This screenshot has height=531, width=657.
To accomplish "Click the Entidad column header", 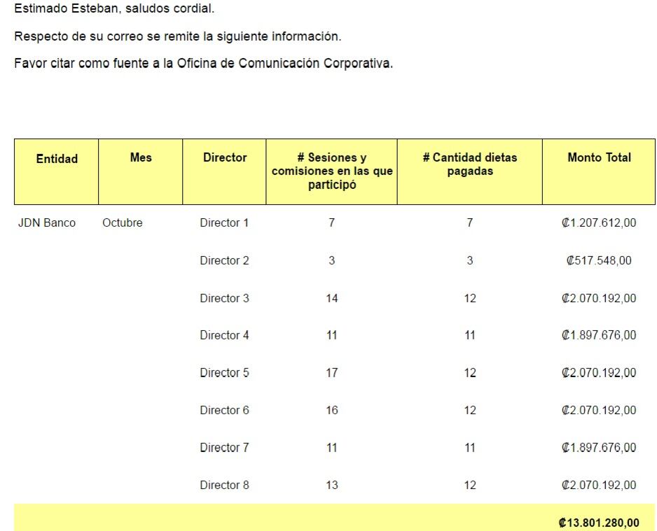I will tap(57, 159).
